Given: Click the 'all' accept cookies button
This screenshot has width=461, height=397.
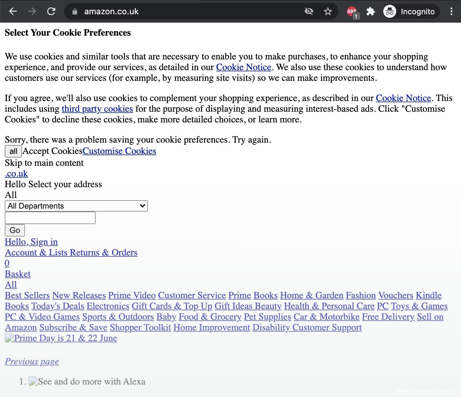Looking at the screenshot, I should [13, 151].
